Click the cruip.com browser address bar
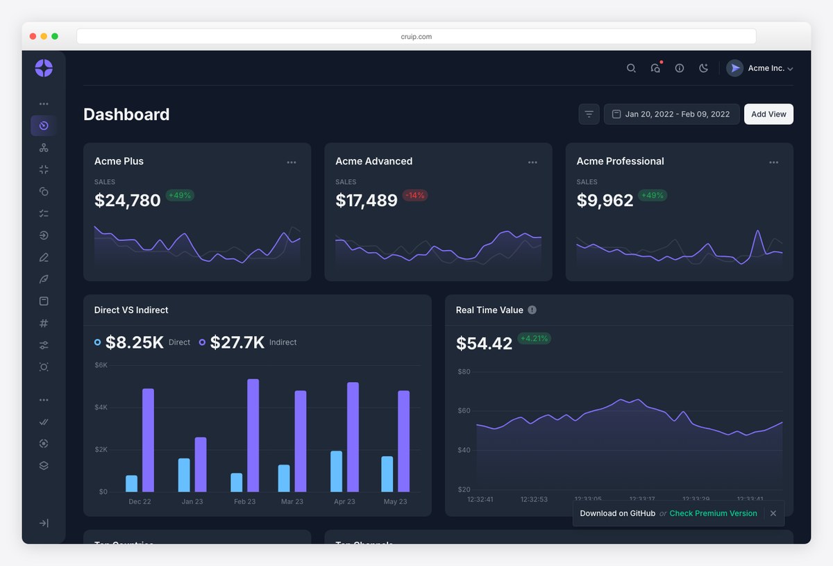Image resolution: width=833 pixels, height=566 pixels. click(x=416, y=36)
